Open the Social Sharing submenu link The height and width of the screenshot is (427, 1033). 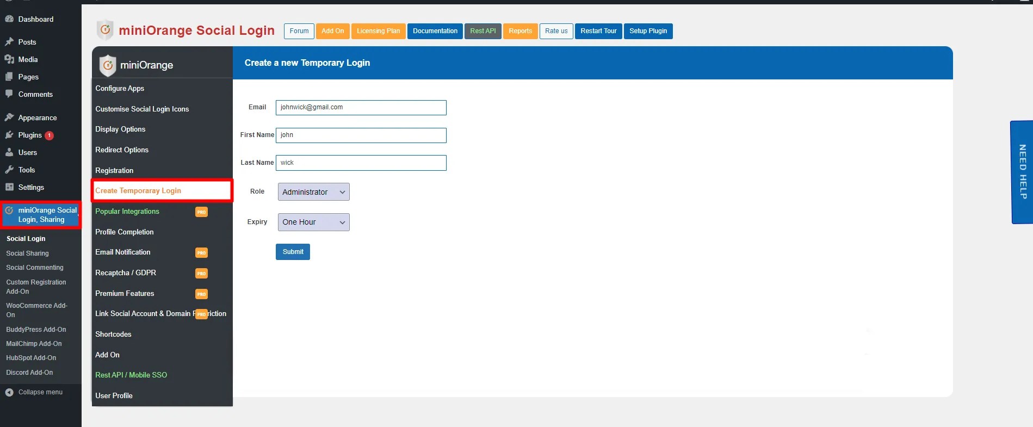(27, 253)
